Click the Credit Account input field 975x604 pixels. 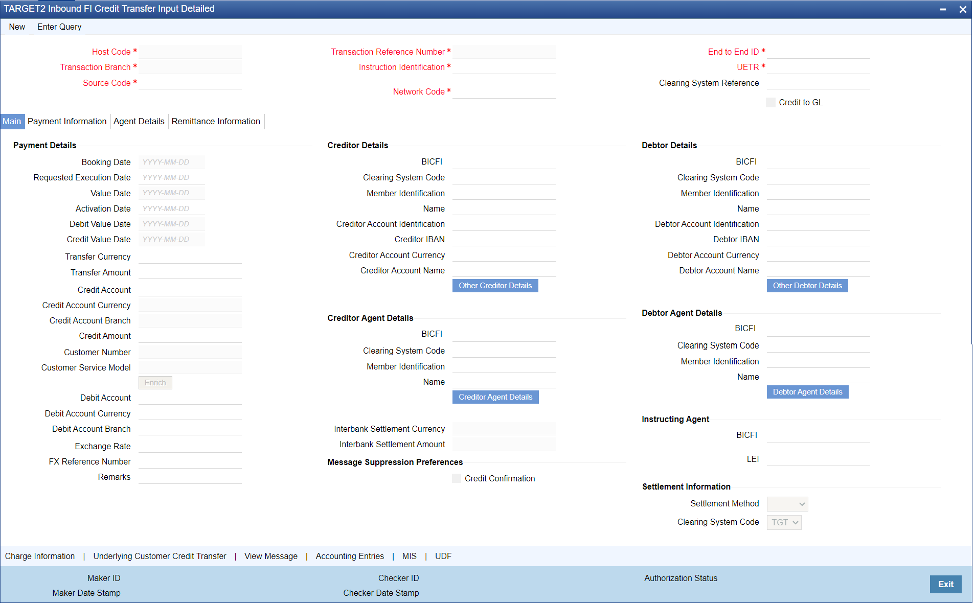tap(190, 290)
